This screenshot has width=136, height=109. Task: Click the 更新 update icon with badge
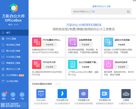coord(4,95)
